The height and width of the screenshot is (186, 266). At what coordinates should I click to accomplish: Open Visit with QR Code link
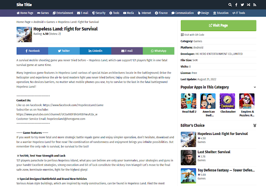pos(192,35)
